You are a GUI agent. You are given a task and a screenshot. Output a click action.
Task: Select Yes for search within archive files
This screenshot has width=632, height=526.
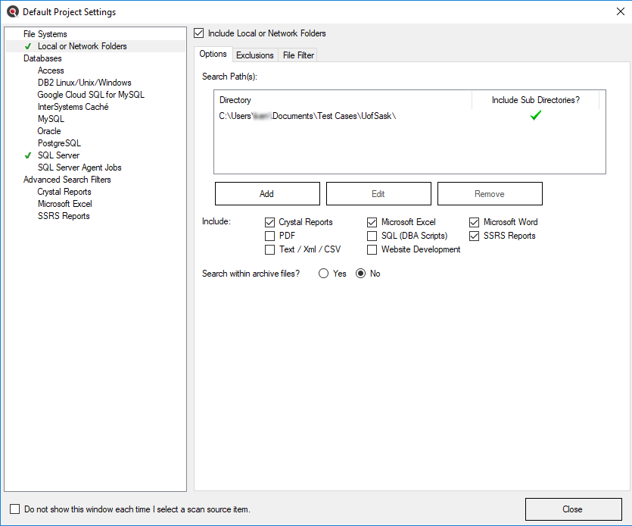[324, 274]
